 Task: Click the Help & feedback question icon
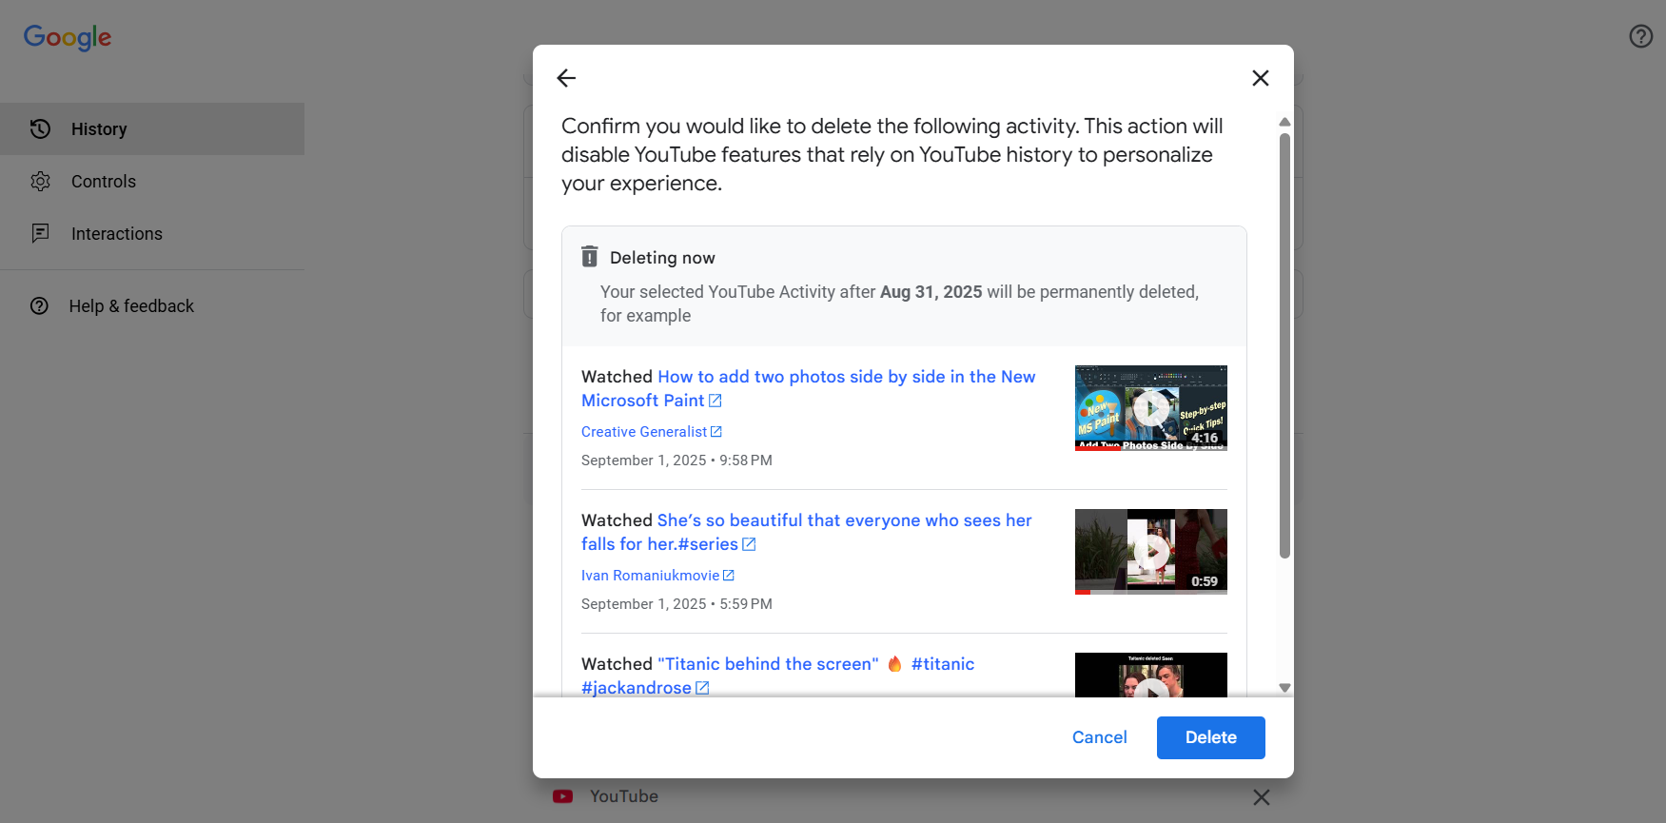click(39, 305)
